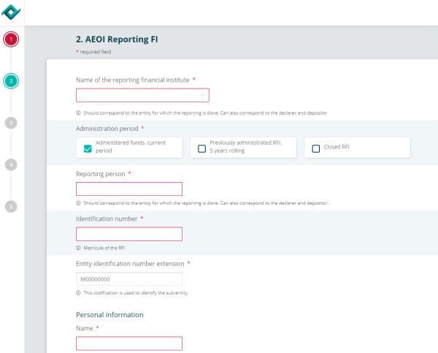Click info icon beside sub-entity codification hint
The width and height of the screenshot is (438, 353).
(x=78, y=292)
